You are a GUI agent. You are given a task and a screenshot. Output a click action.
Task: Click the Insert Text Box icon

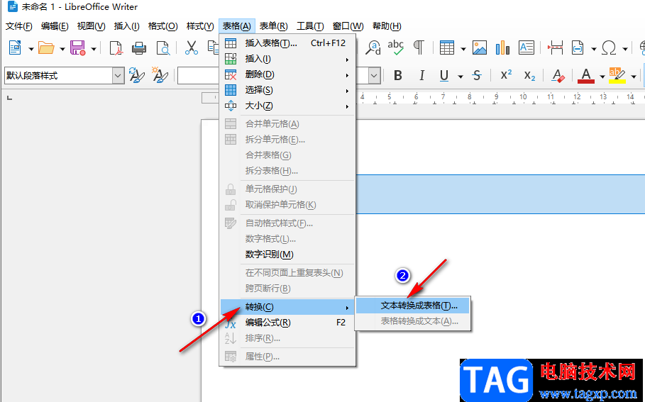[x=527, y=48]
